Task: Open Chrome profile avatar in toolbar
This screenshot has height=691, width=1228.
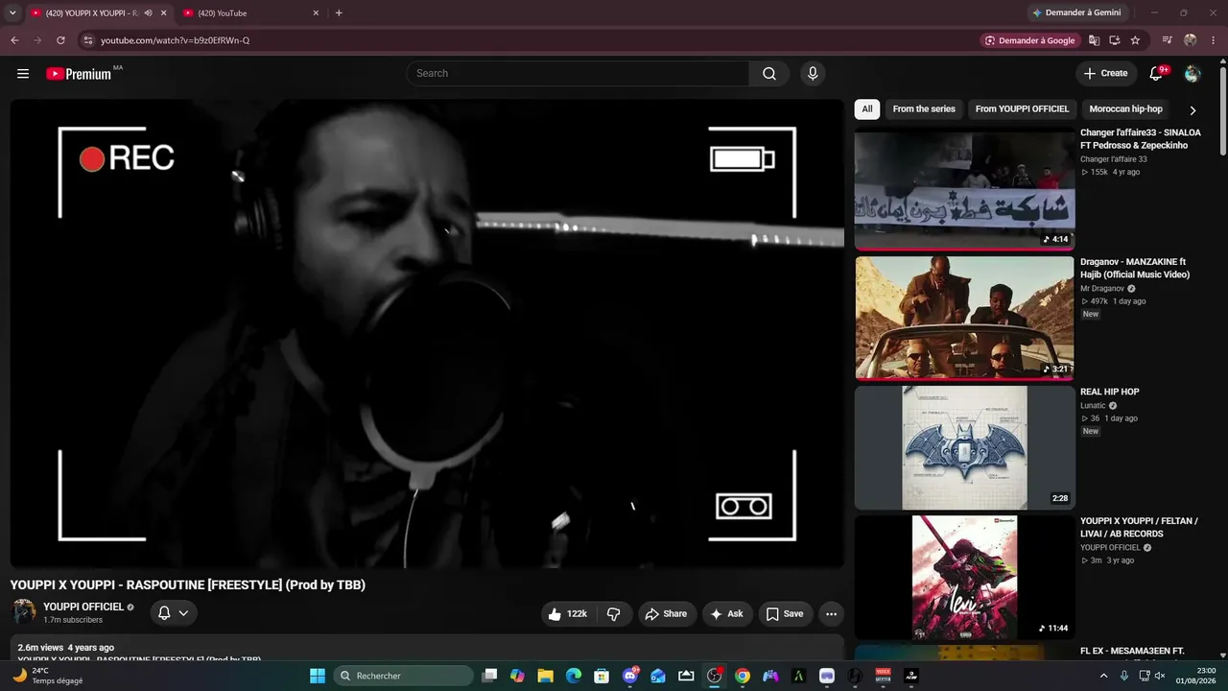Action: click(1190, 40)
